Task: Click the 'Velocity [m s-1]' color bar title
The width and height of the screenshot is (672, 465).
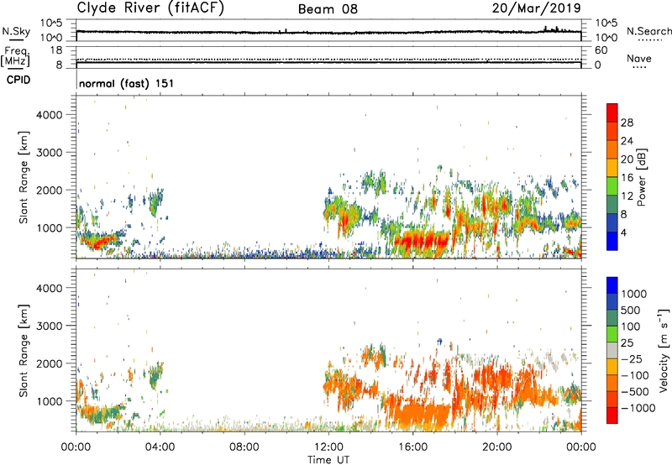Action: 664,350
